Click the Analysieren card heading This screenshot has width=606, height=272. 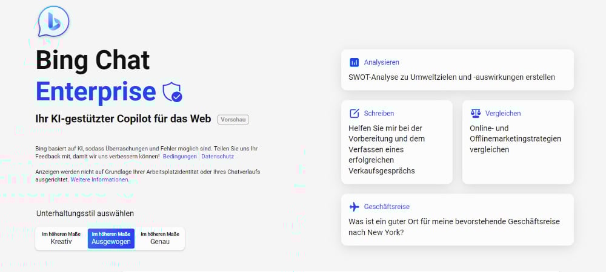tap(381, 62)
